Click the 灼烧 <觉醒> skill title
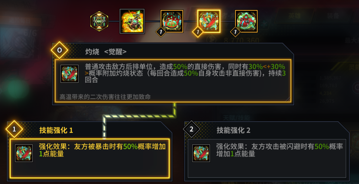Viewport: 359px width, 184px height. click(106, 52)
